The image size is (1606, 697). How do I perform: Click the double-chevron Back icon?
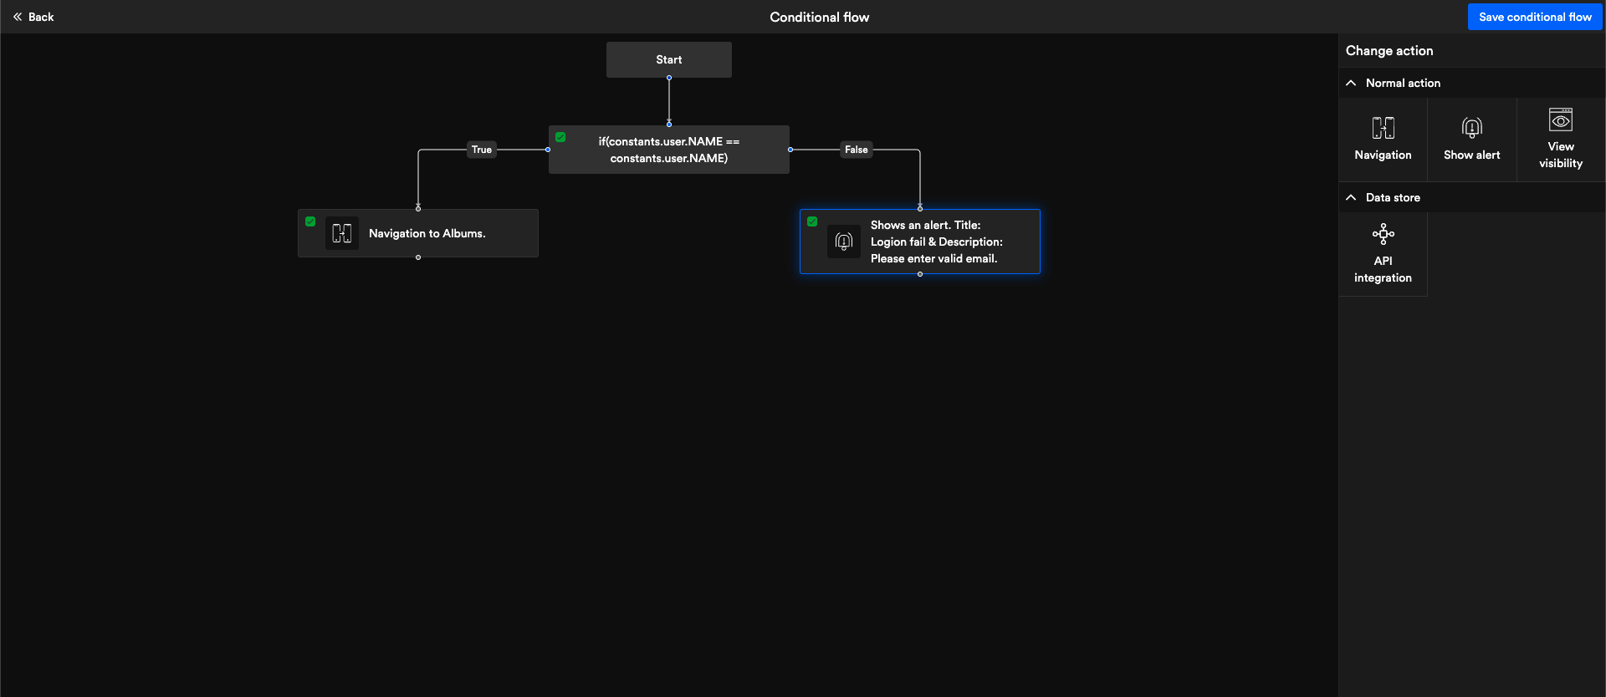[18, 17]
